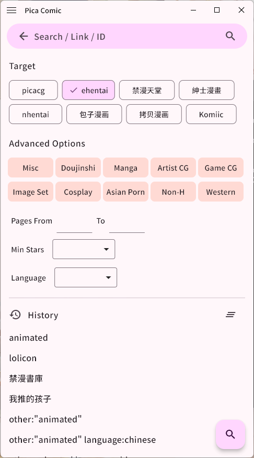Toggle the Western category filter
This screenshot has width=254, height=458.
221,192
